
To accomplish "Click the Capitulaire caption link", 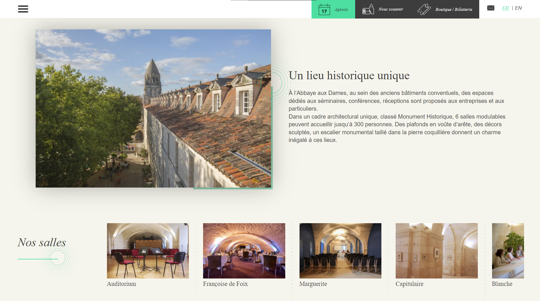I will pyautogui.click(x=409, y=284).
